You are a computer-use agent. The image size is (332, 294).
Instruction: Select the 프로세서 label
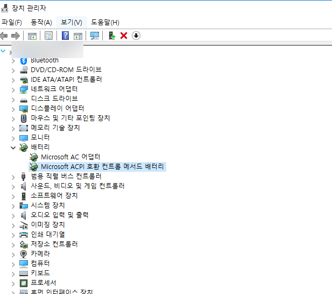pyautogui.click(x=44, y=283)
